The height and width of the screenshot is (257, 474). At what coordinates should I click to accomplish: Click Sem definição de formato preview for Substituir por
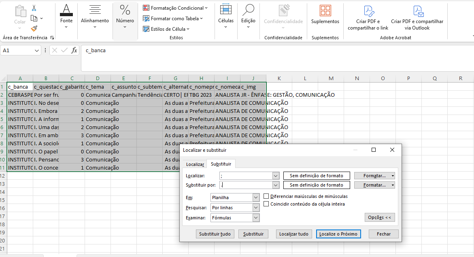(317, 185)
